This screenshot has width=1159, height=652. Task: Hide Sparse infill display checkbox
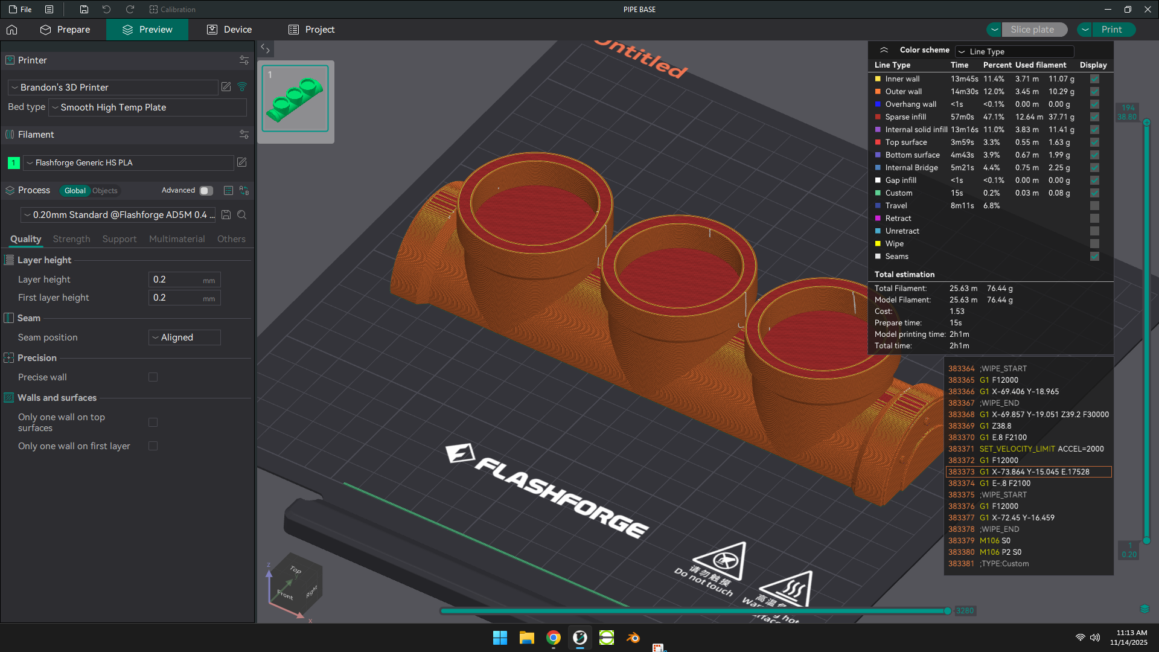pyautogui.click(x=1094, y=117)
